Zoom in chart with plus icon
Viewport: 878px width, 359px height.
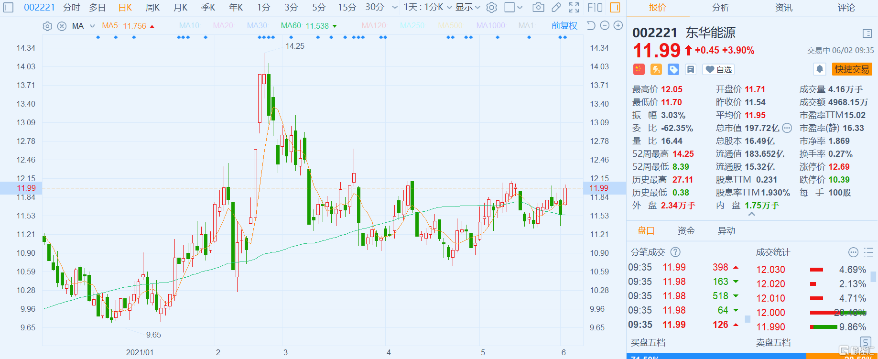(618, 26)
